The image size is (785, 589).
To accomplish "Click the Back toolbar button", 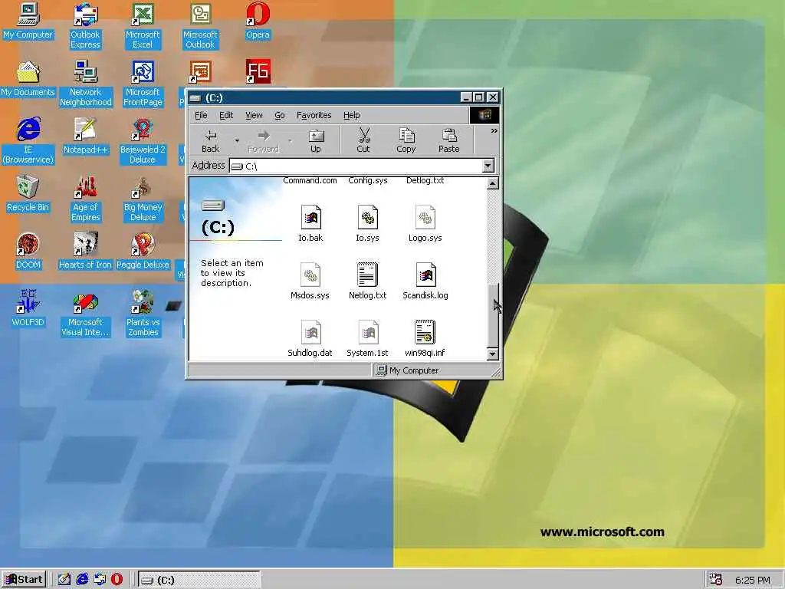I will [210, 141].
